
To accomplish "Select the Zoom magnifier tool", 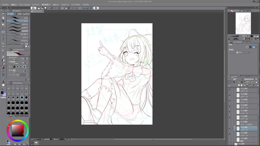I will click(x=3, y=14).
